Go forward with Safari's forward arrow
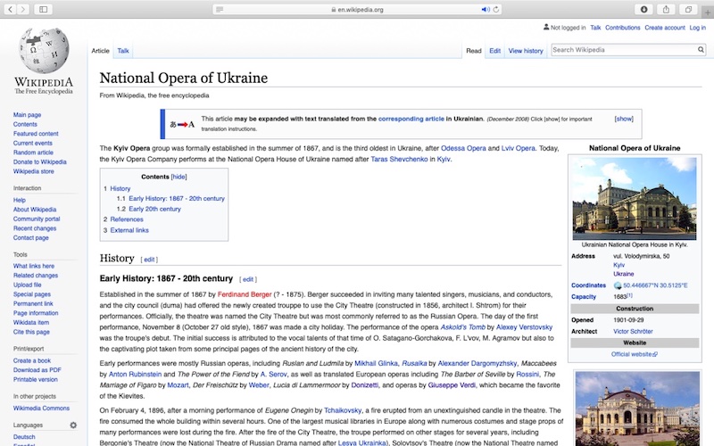Image resolution: width=714 pixels, height=446 pixels. click(23, 9)
